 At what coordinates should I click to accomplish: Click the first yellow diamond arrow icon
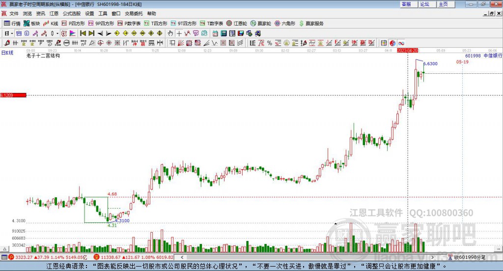tap(117, 33)
